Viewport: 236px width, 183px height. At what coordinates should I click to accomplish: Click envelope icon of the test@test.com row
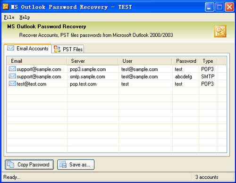tap(12, 83)
